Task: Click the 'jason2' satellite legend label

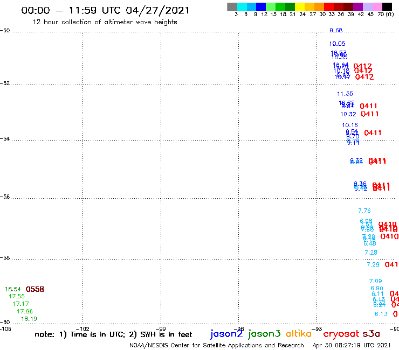Action: 226,334
